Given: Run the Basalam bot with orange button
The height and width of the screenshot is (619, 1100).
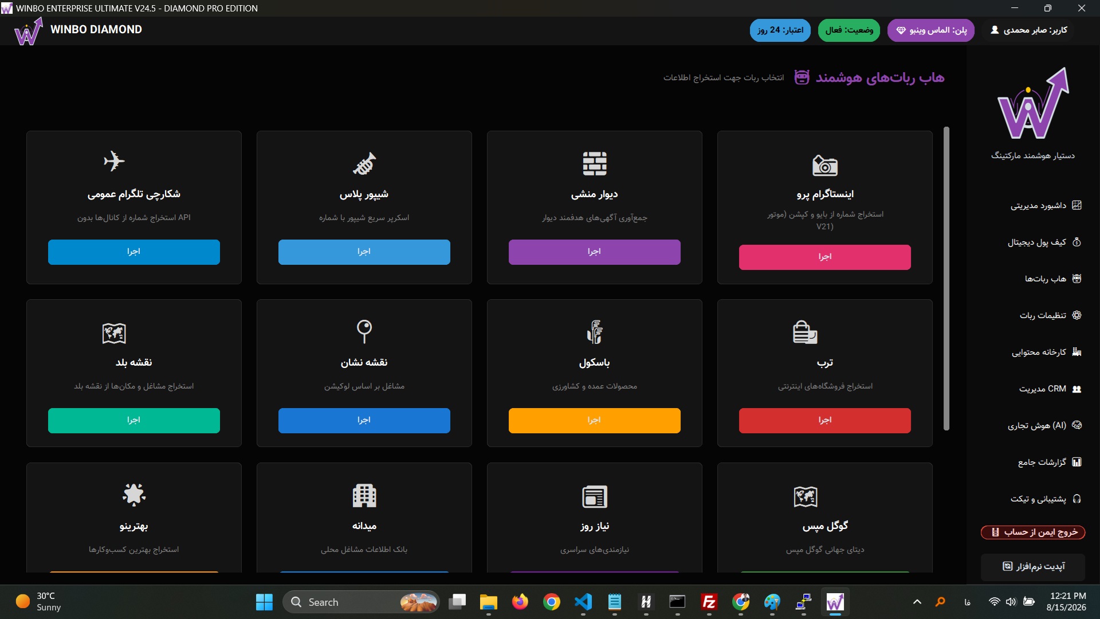Looking at the screenshot, I should 595,421.
